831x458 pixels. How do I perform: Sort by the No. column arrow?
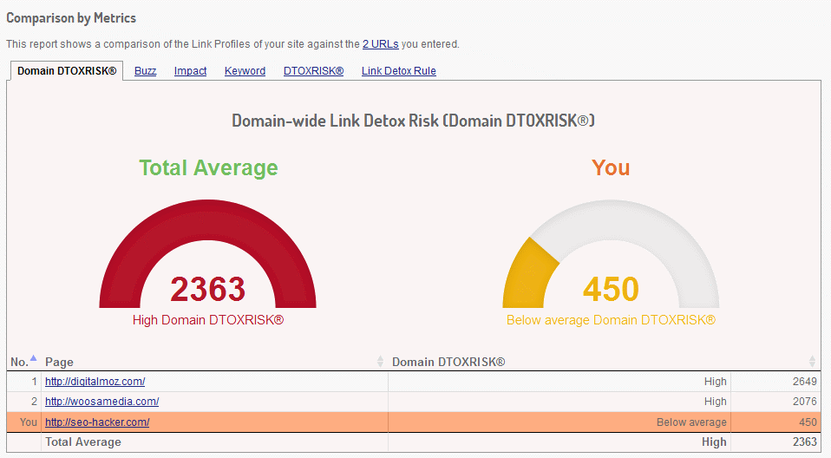click(x=33, y=359)
